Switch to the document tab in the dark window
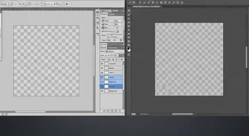Viewport: 249px width, 136px height. click(x=146, y=7)
